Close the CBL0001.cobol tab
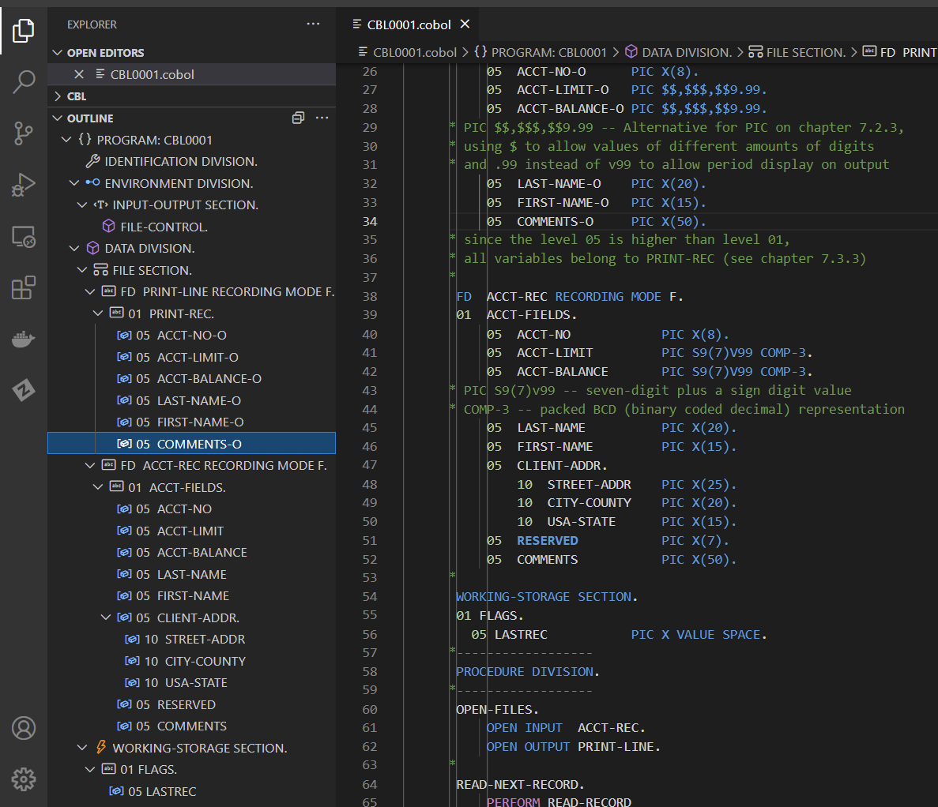 pos(465,24)
